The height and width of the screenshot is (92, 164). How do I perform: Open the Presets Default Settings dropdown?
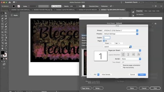(121, 34)
